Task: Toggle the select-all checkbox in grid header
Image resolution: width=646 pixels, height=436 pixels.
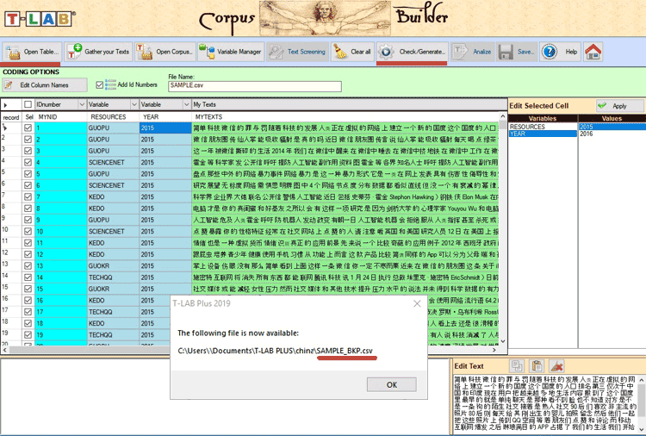Action: [x=28, y=104]
